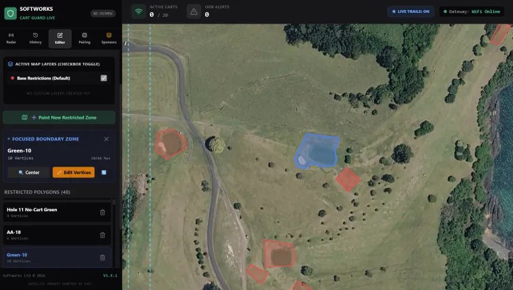Viewport: 513px width, 290px height.
Task: Click the OOB alerts warning triangle icon
Action: coord(194,11)
